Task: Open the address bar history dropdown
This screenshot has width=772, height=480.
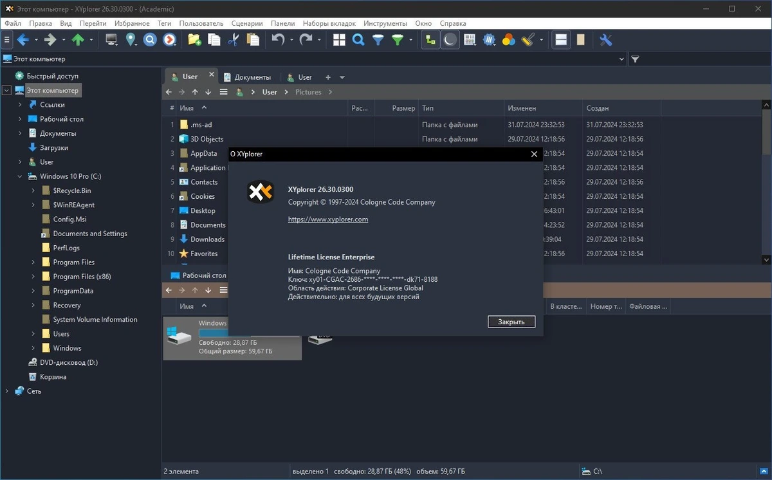Action: [621, 59]
